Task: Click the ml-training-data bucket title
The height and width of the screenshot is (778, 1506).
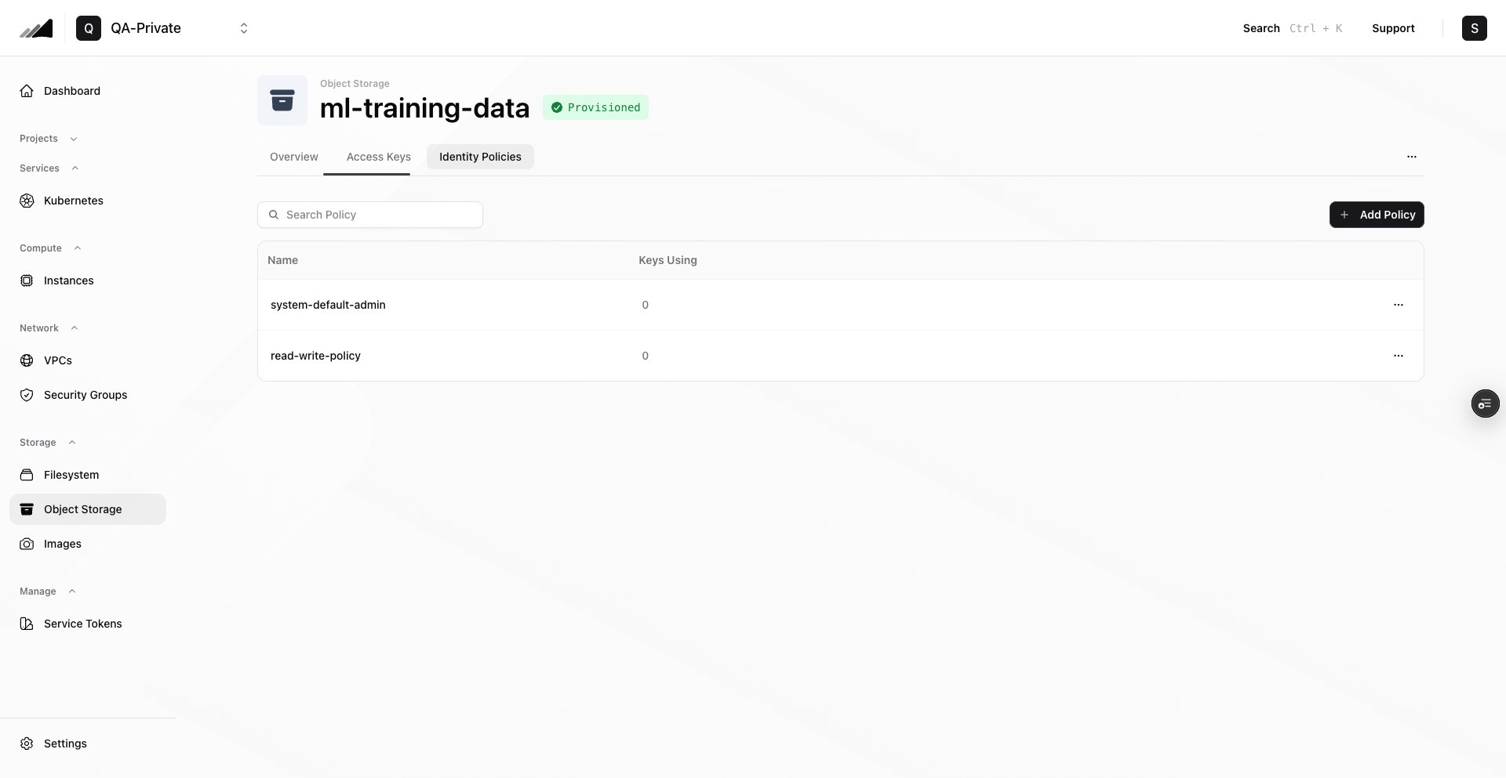Action: pyautogui.click(x=424, y=108)
